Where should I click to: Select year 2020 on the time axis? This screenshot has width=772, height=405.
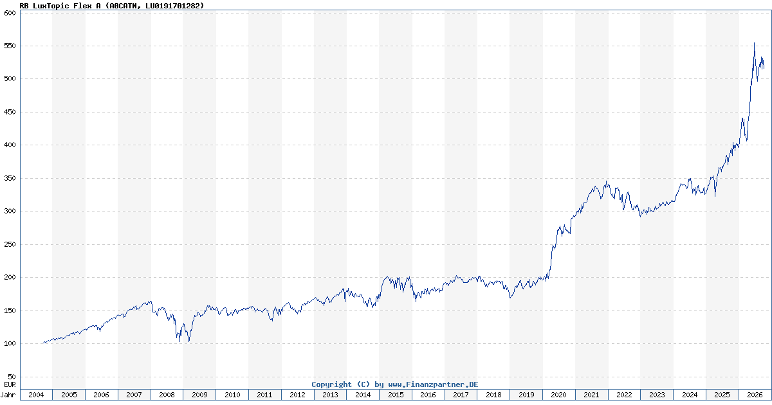559,395
